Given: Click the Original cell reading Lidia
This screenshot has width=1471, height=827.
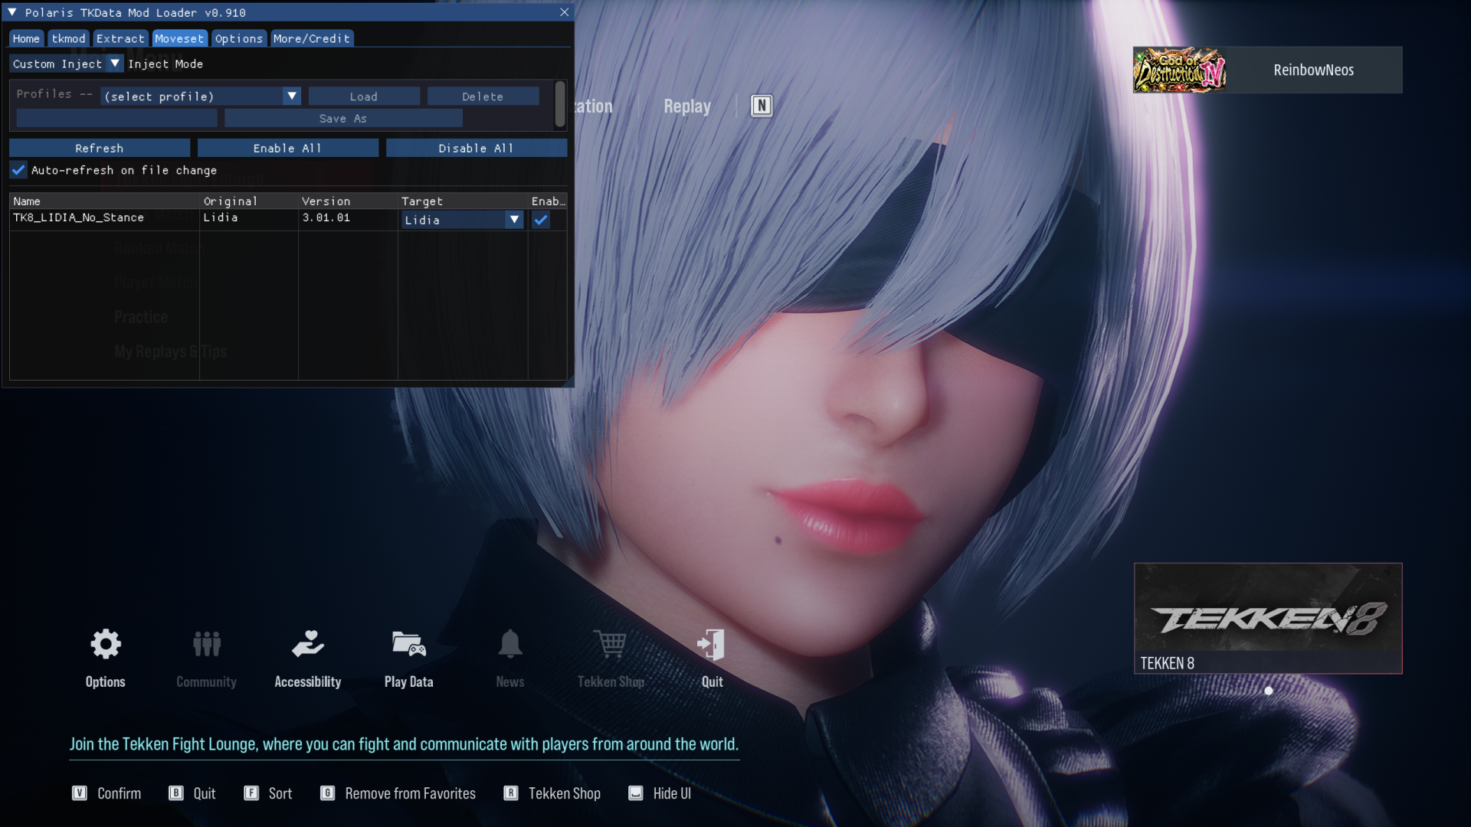Looking at the screenshot, I should pos(221,217).
